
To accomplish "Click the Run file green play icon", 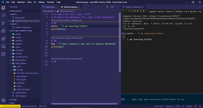I will [x=107, y=7].
